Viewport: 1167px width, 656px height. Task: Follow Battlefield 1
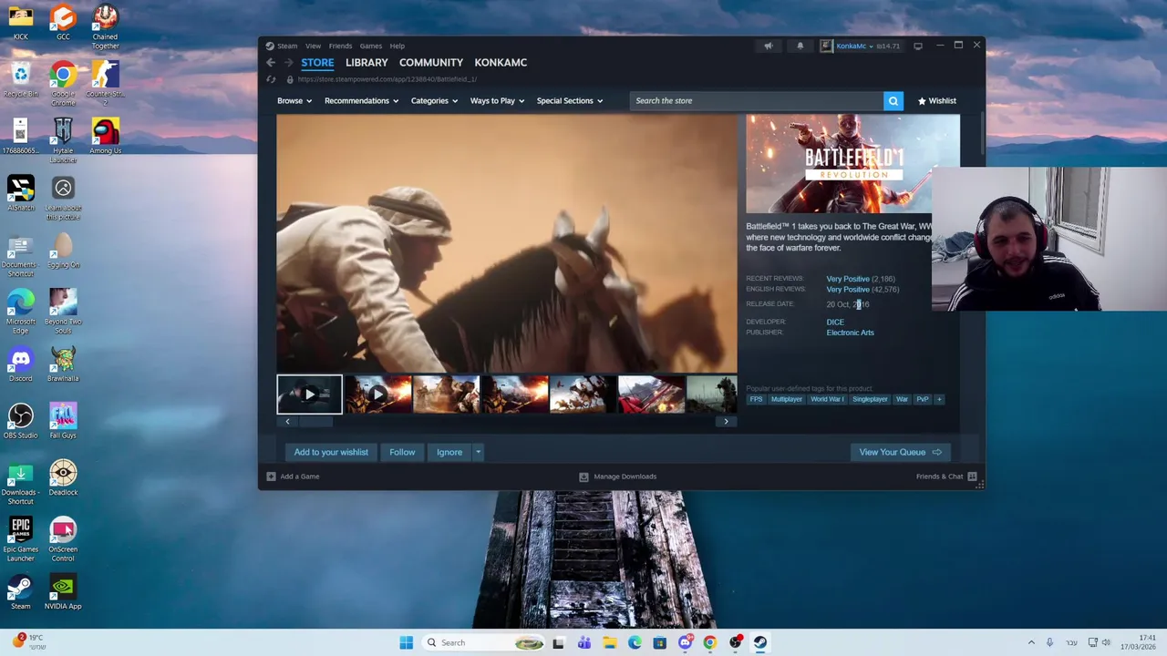402,452
